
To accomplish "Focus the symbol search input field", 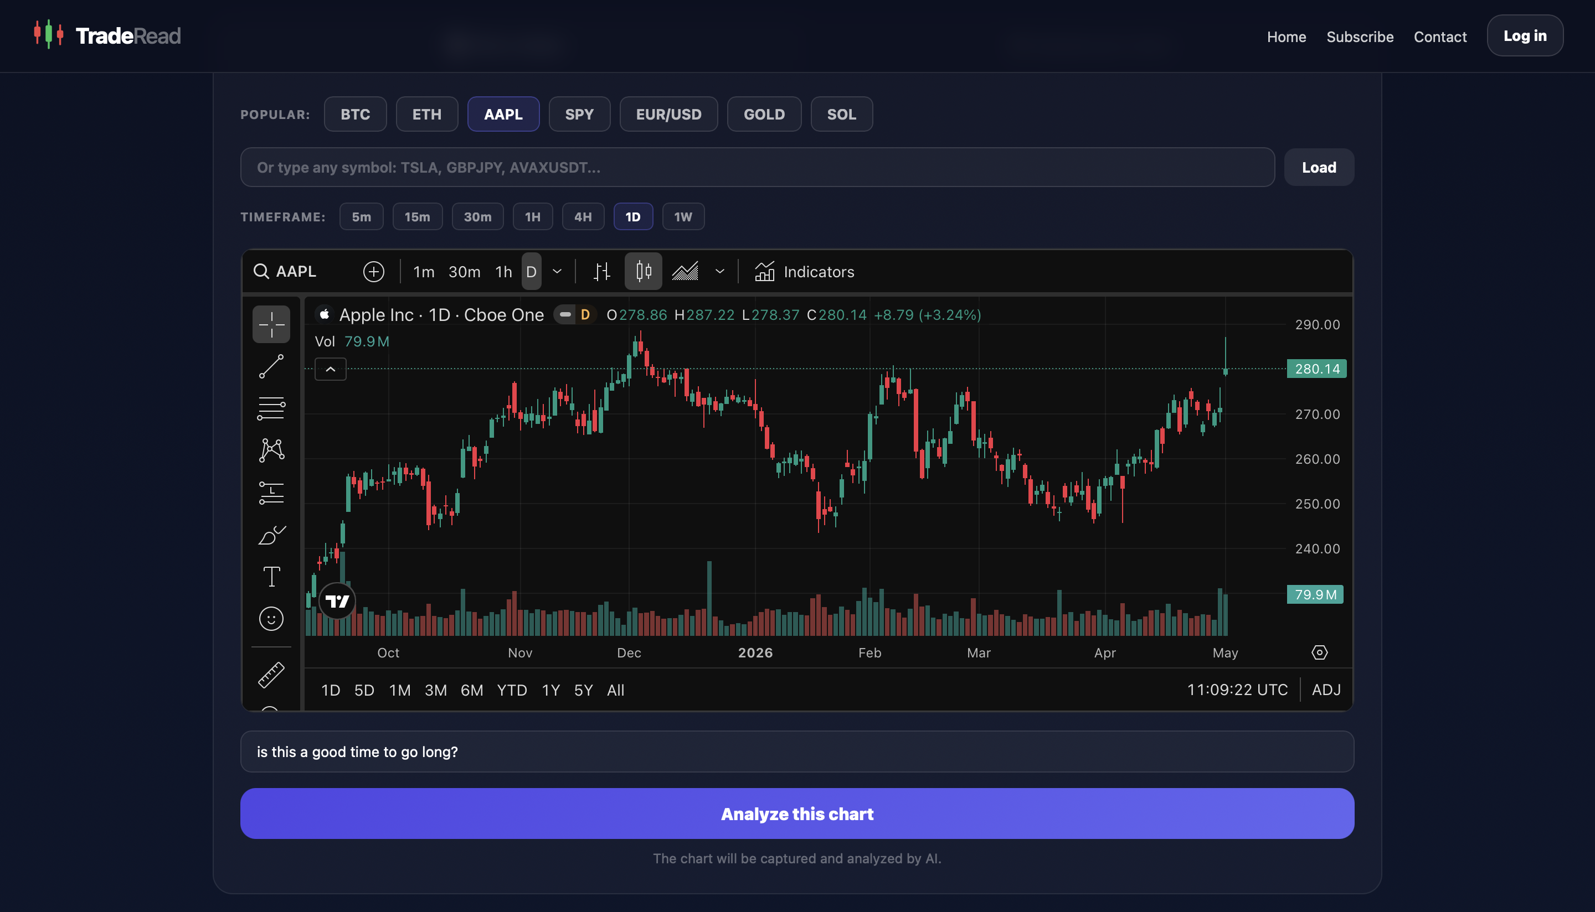I will pos(757,167).
